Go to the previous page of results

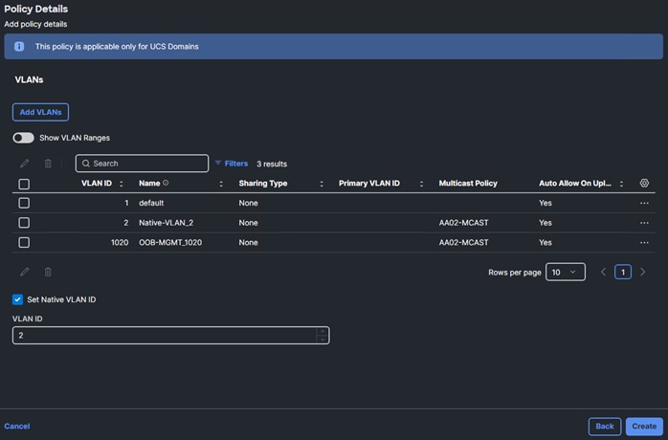tap(603, 272)
